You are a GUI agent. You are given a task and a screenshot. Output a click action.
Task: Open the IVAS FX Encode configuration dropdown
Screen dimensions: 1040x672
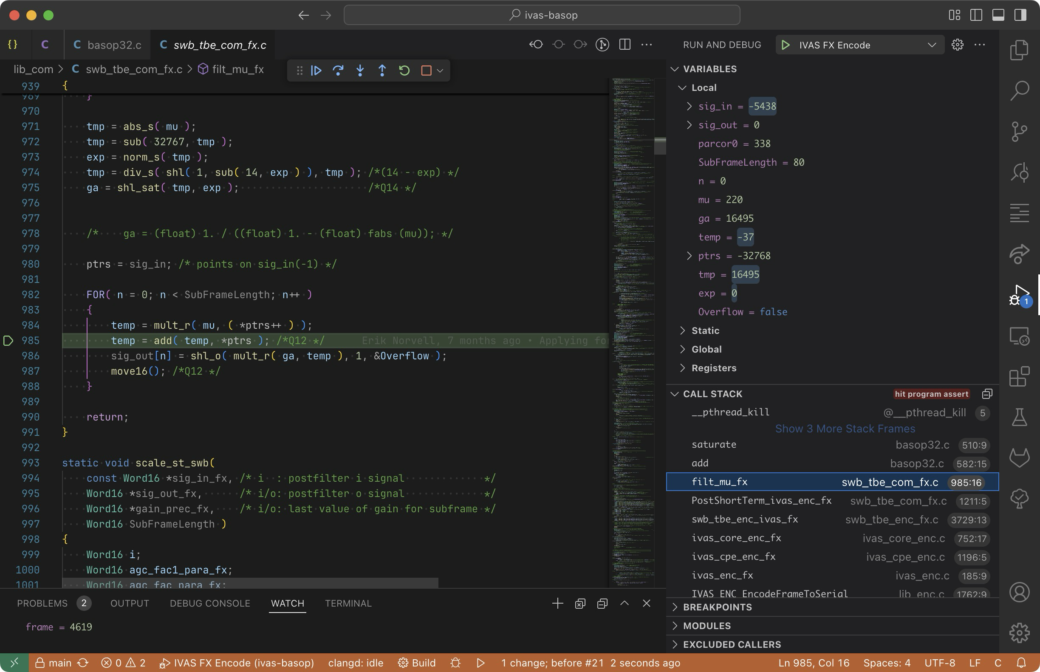[x=931, y=45]
